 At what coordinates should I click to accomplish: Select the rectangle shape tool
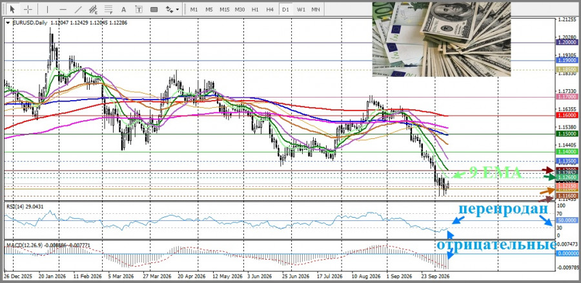pyautogui.click(x=154, y=9)
